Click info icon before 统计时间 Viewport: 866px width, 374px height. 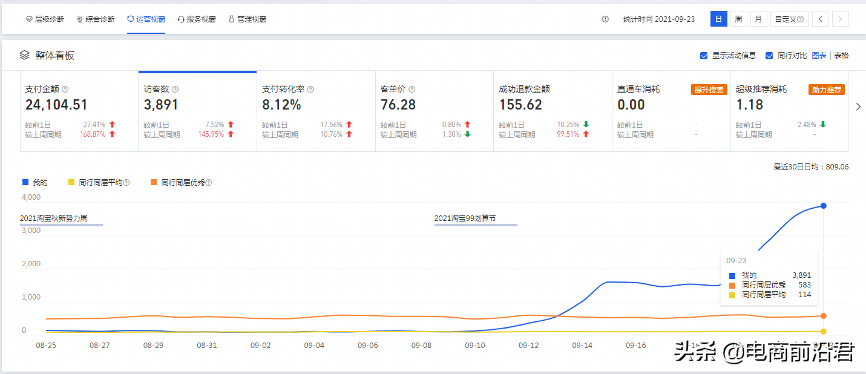click(x=605, y=19)
